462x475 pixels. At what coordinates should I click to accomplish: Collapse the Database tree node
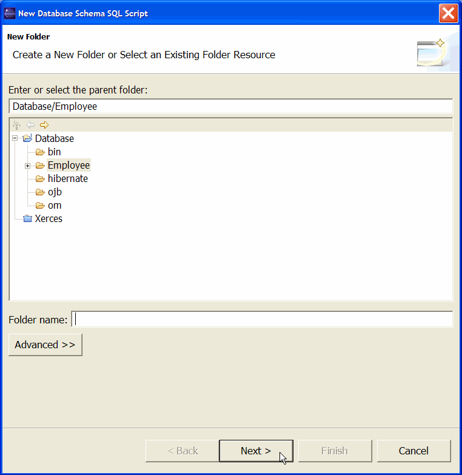15,138
